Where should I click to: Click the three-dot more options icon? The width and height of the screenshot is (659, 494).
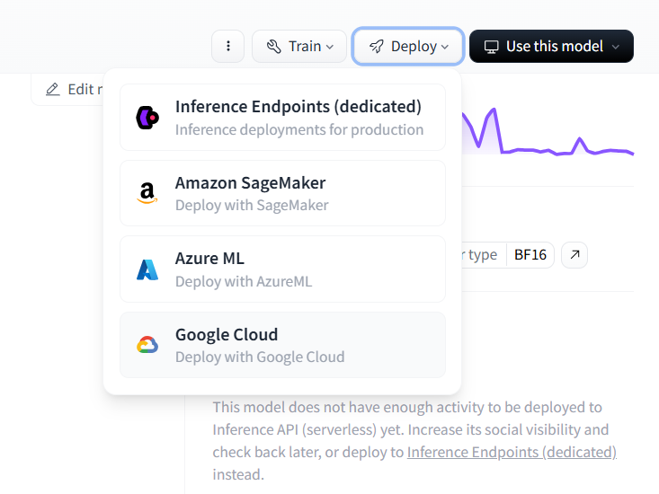pyautogui.click(x=228, y=47)
